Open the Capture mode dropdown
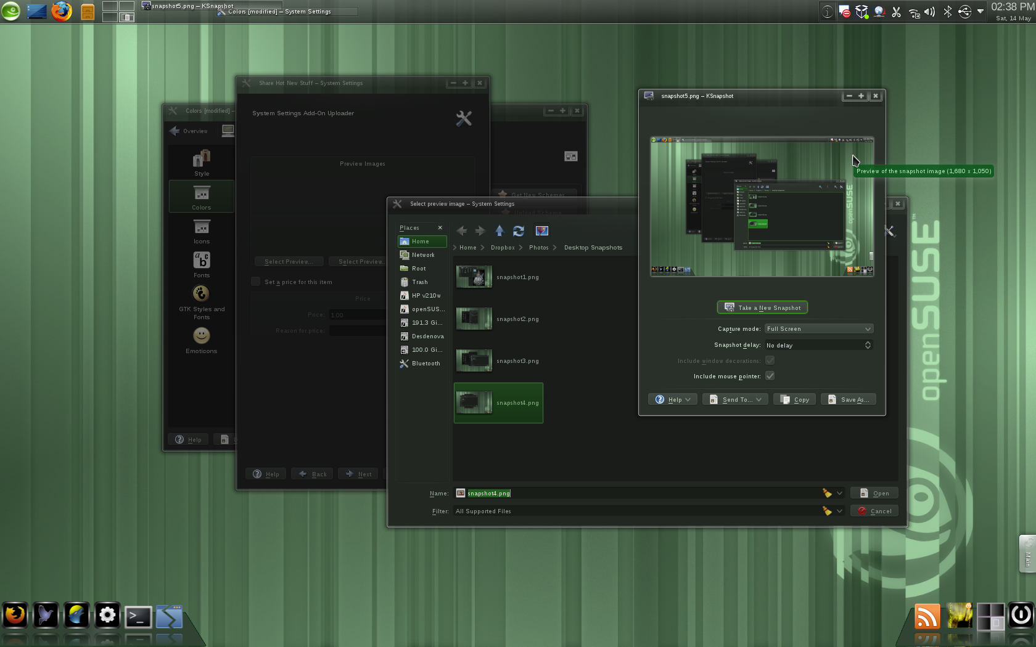Viewport: 1036px width, 647px height. [x=819, y=329]
